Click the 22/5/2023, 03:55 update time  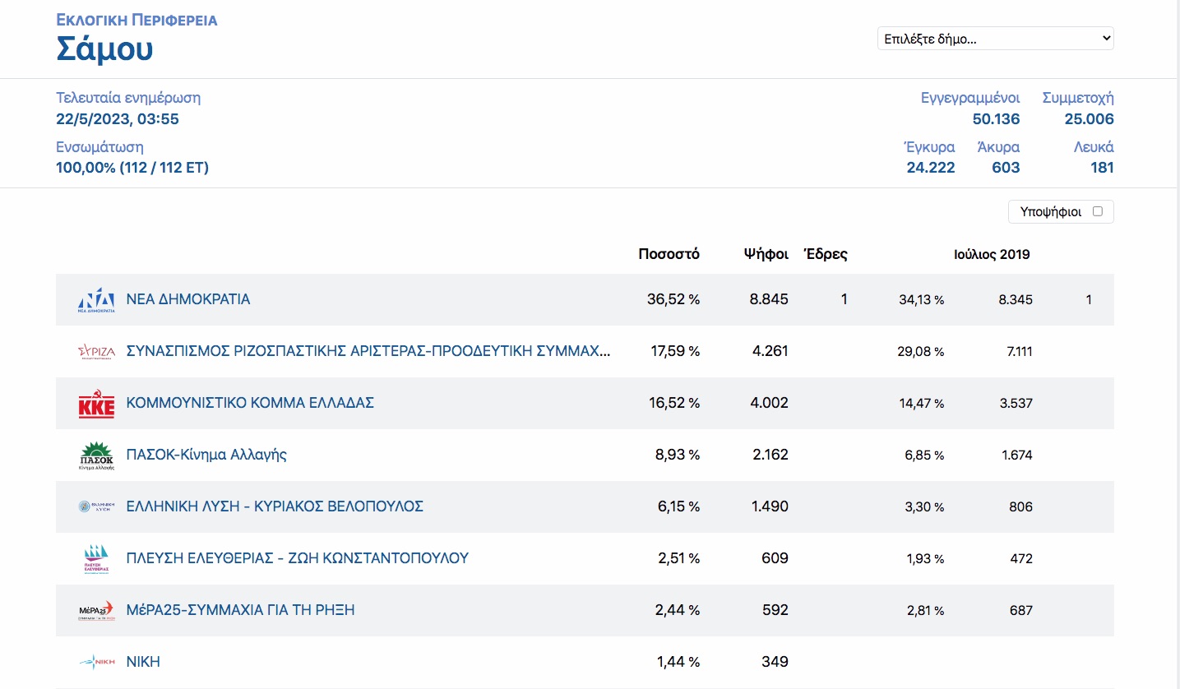click(118, 119)
